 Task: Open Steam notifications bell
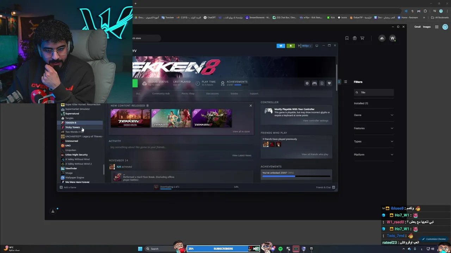click(x=291, y=46)
